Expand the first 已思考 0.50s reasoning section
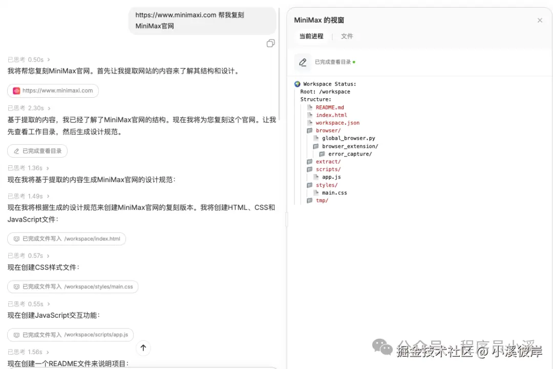The height and width of the screenshot is (369, 553). pyautogui.click(x=29, y=59)
